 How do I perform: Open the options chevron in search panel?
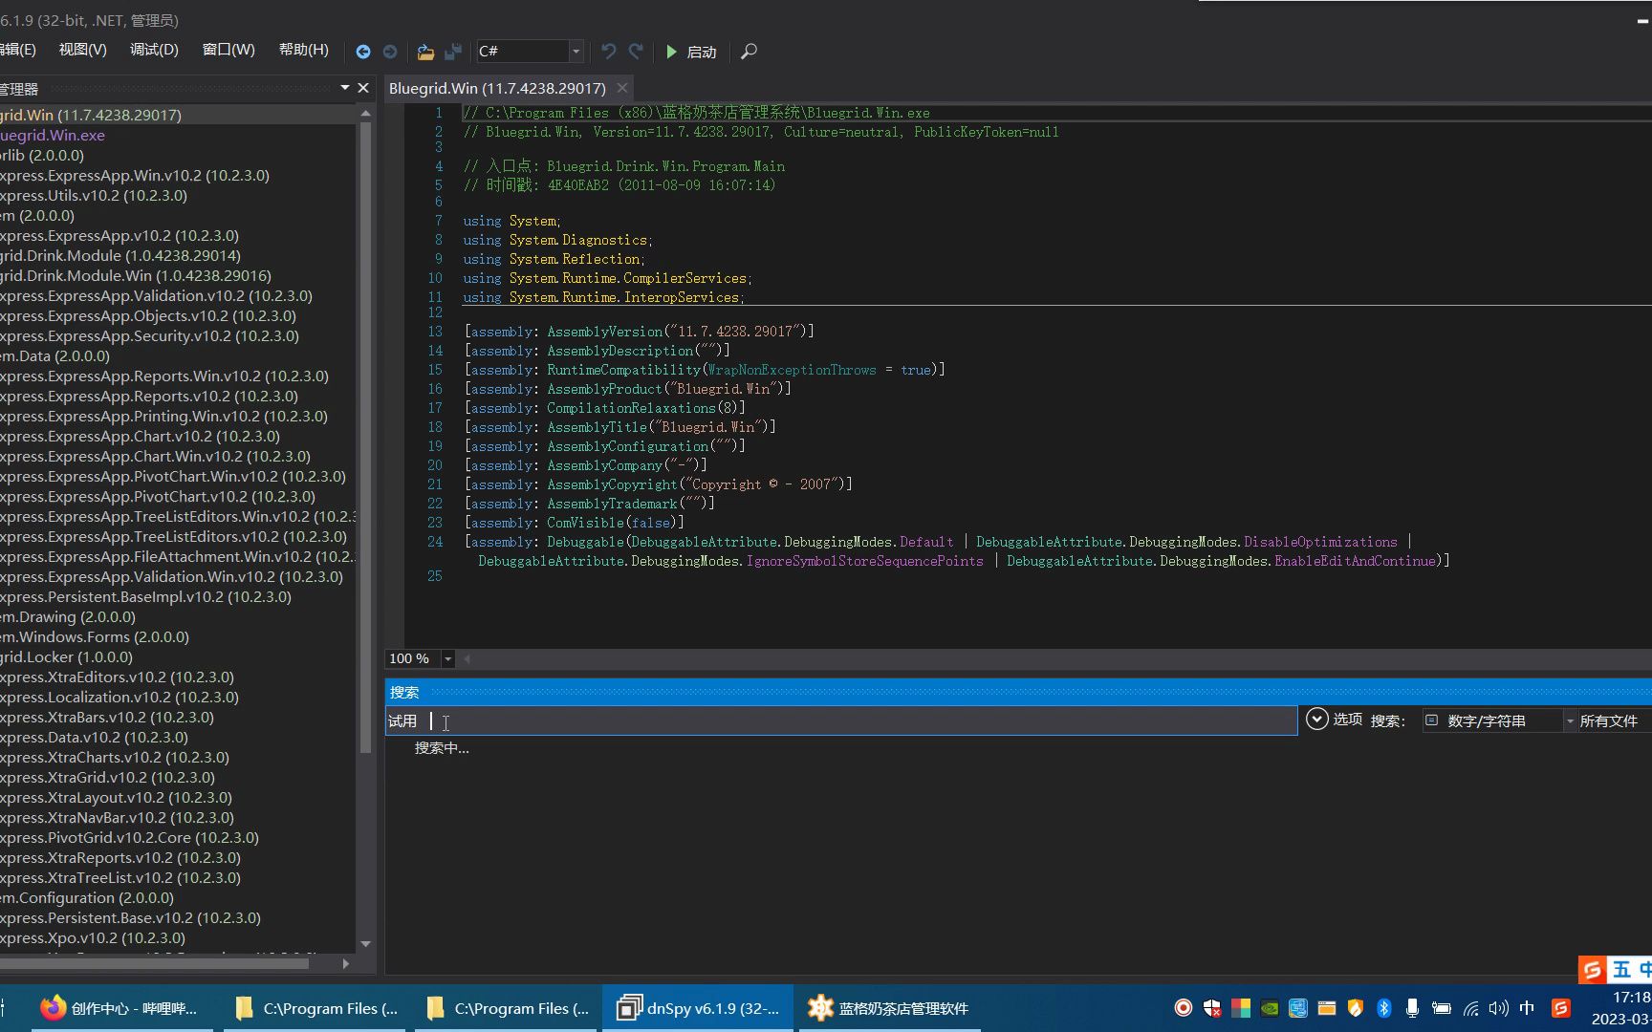coord(1317,720)
